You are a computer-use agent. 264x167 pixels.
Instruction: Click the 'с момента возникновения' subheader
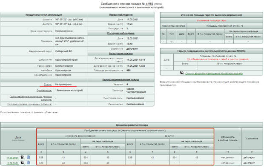pos(80,136)
